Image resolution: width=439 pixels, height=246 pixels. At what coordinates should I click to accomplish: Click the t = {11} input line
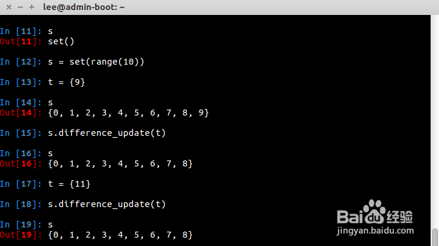tap(45, 184)
